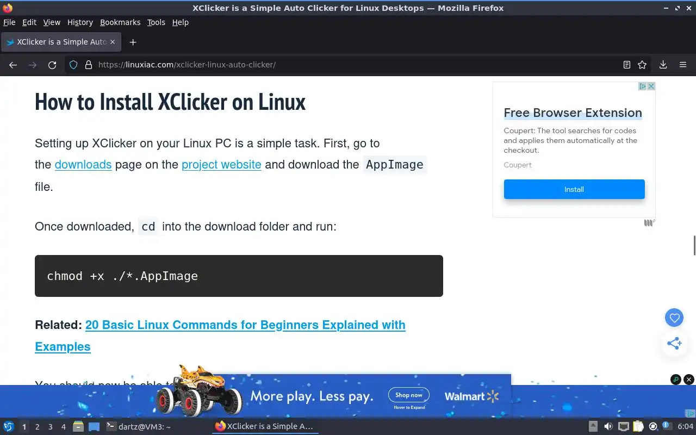Open the file manager from taskbar
Image resolution: width=696 pixels, height=435 pixels.
click(78, 427)
